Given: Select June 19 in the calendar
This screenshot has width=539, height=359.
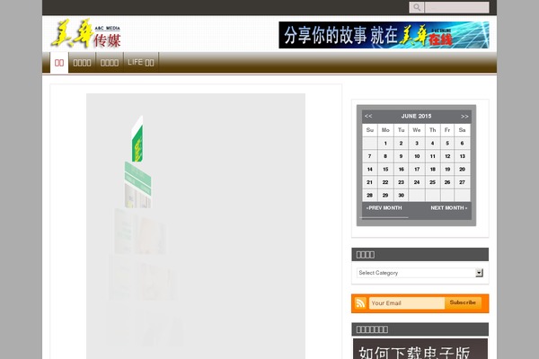Looking at the screenshot, I should pos(447,170).
